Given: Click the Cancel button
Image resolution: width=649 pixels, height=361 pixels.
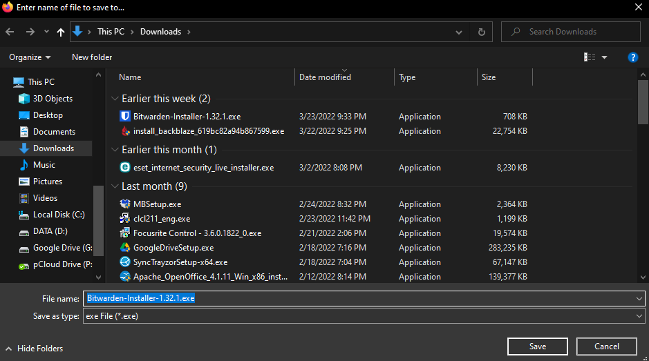Looking at the screenshot, I should tap(606, 347).
